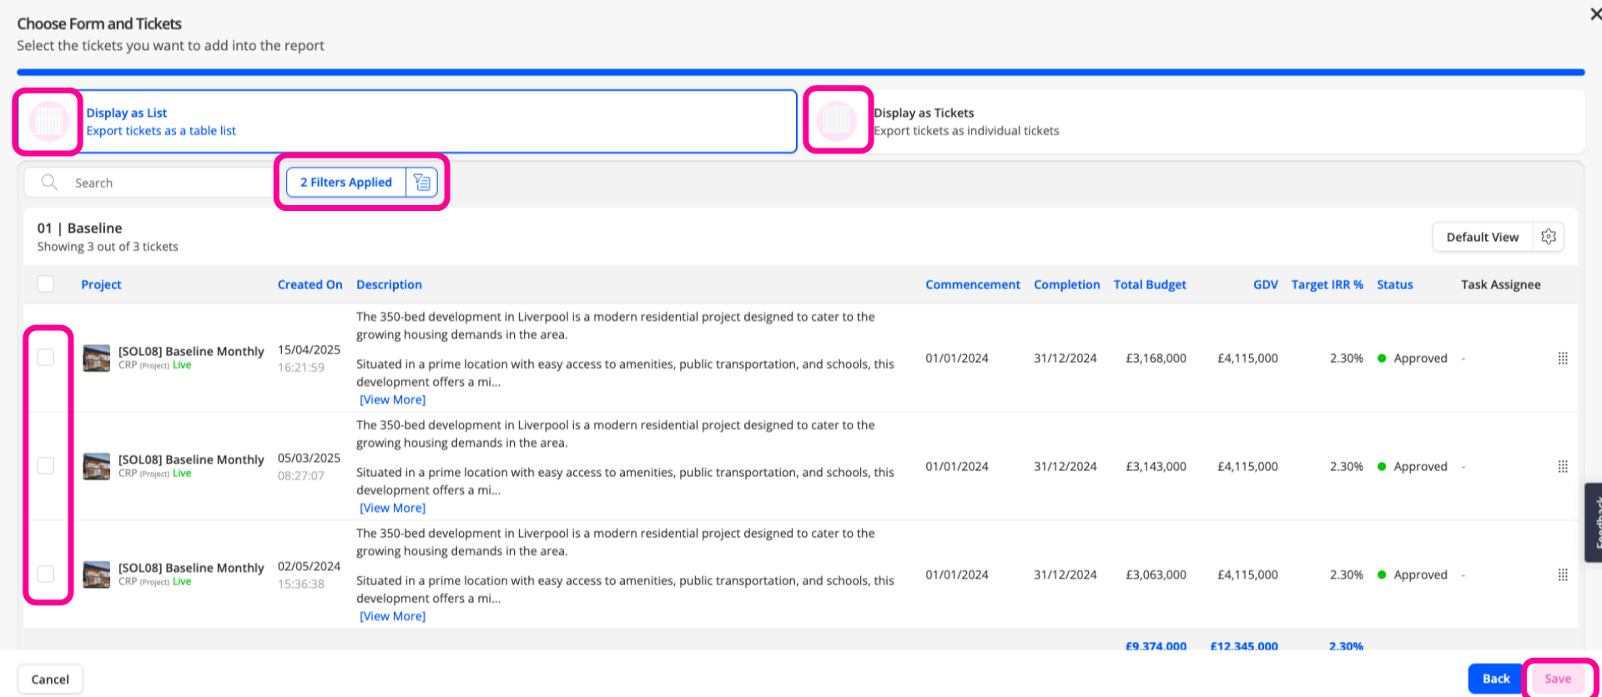Click the Display as List icon
Screen dimensions: 1602x697
click(49, 122)
